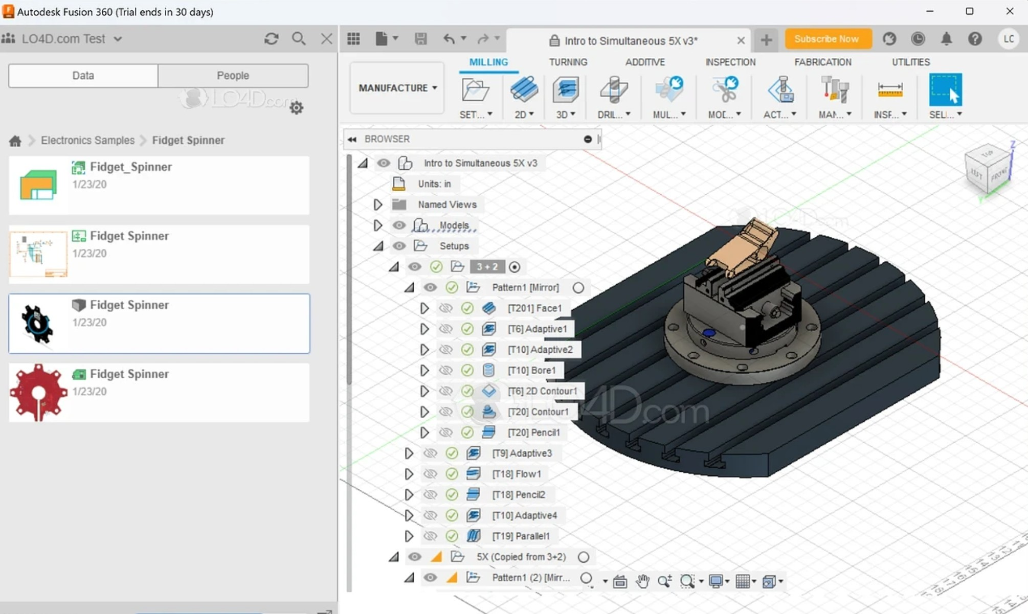Toggle visibility of the 3+2 setup
The width and height of the screenshot is (1028, 614).
pos(414,267)
